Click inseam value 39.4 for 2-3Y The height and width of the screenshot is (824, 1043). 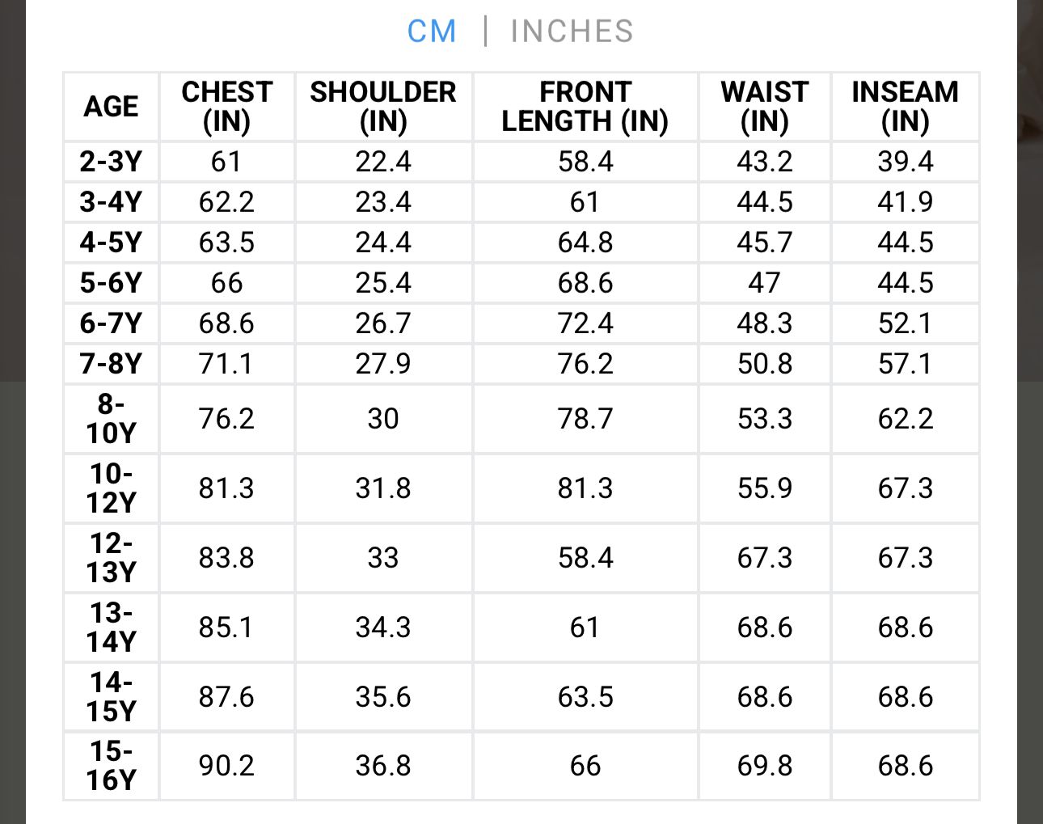(906, 162)
